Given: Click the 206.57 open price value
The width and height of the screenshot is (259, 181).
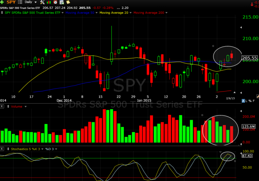Looking at the screenshot, I should tap(48, 8).
